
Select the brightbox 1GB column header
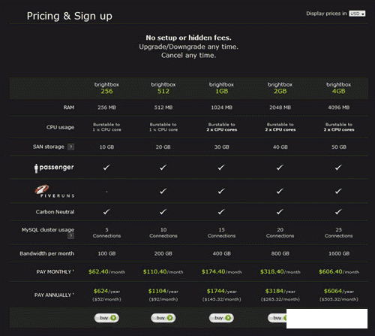tap(221, 88)
